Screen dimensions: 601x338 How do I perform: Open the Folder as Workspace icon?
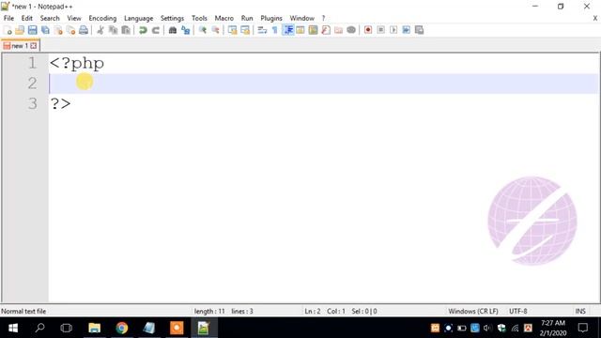point(338,30)
